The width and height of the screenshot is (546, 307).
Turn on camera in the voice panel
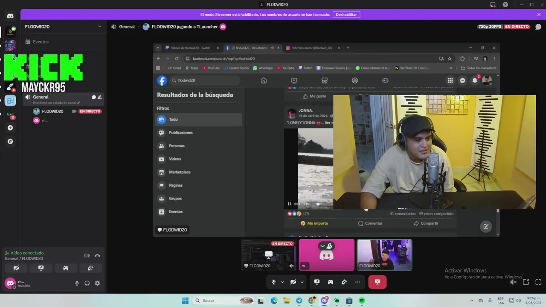coord(16,268)
